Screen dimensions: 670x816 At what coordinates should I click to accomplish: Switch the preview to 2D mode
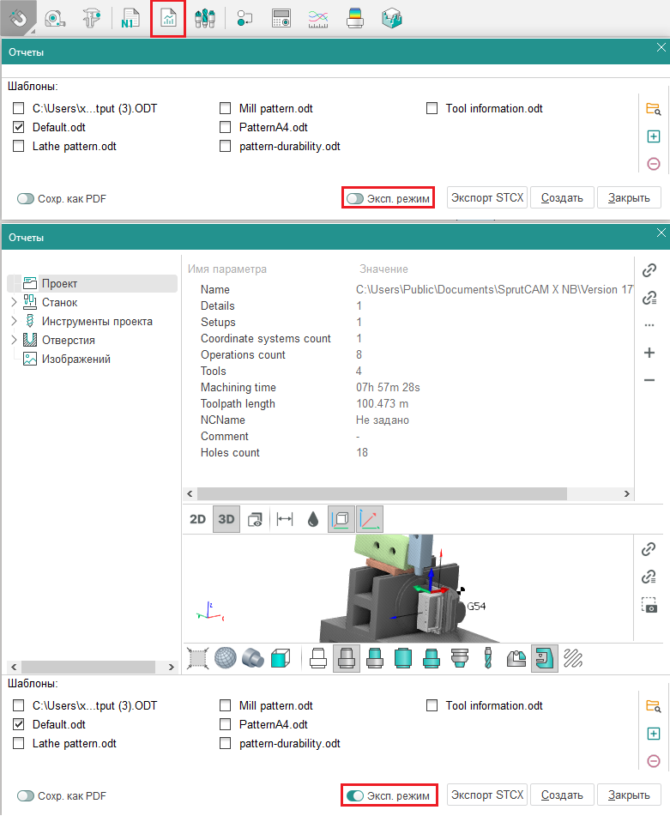click(x=198, y=519)
